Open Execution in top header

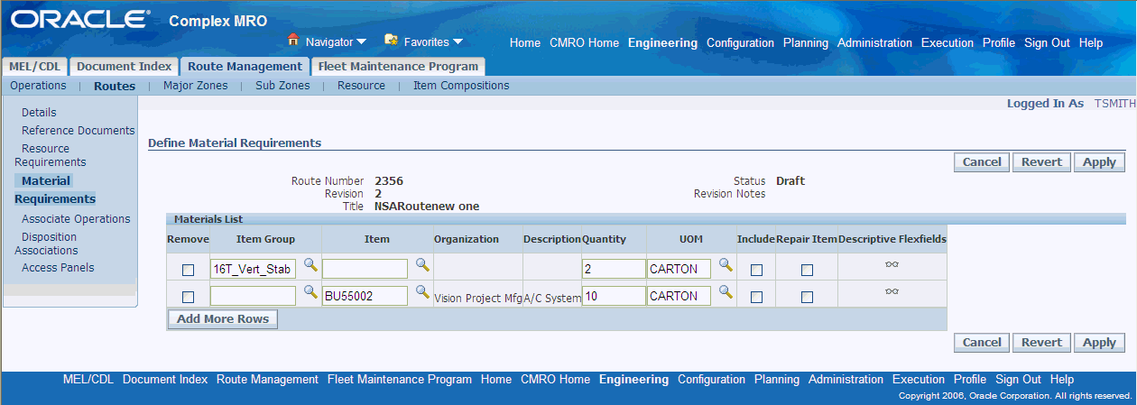[x=947, y=42]
